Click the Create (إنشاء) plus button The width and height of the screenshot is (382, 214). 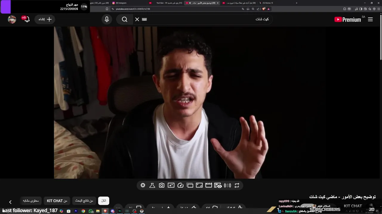click(x=45, y=19)
